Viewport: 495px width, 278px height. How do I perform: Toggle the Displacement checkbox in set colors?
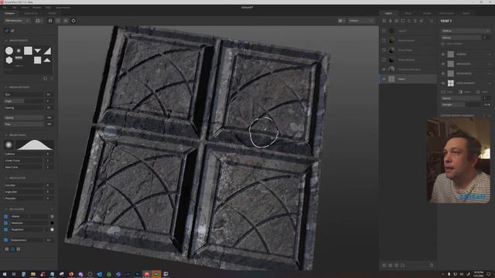point(5,240)
